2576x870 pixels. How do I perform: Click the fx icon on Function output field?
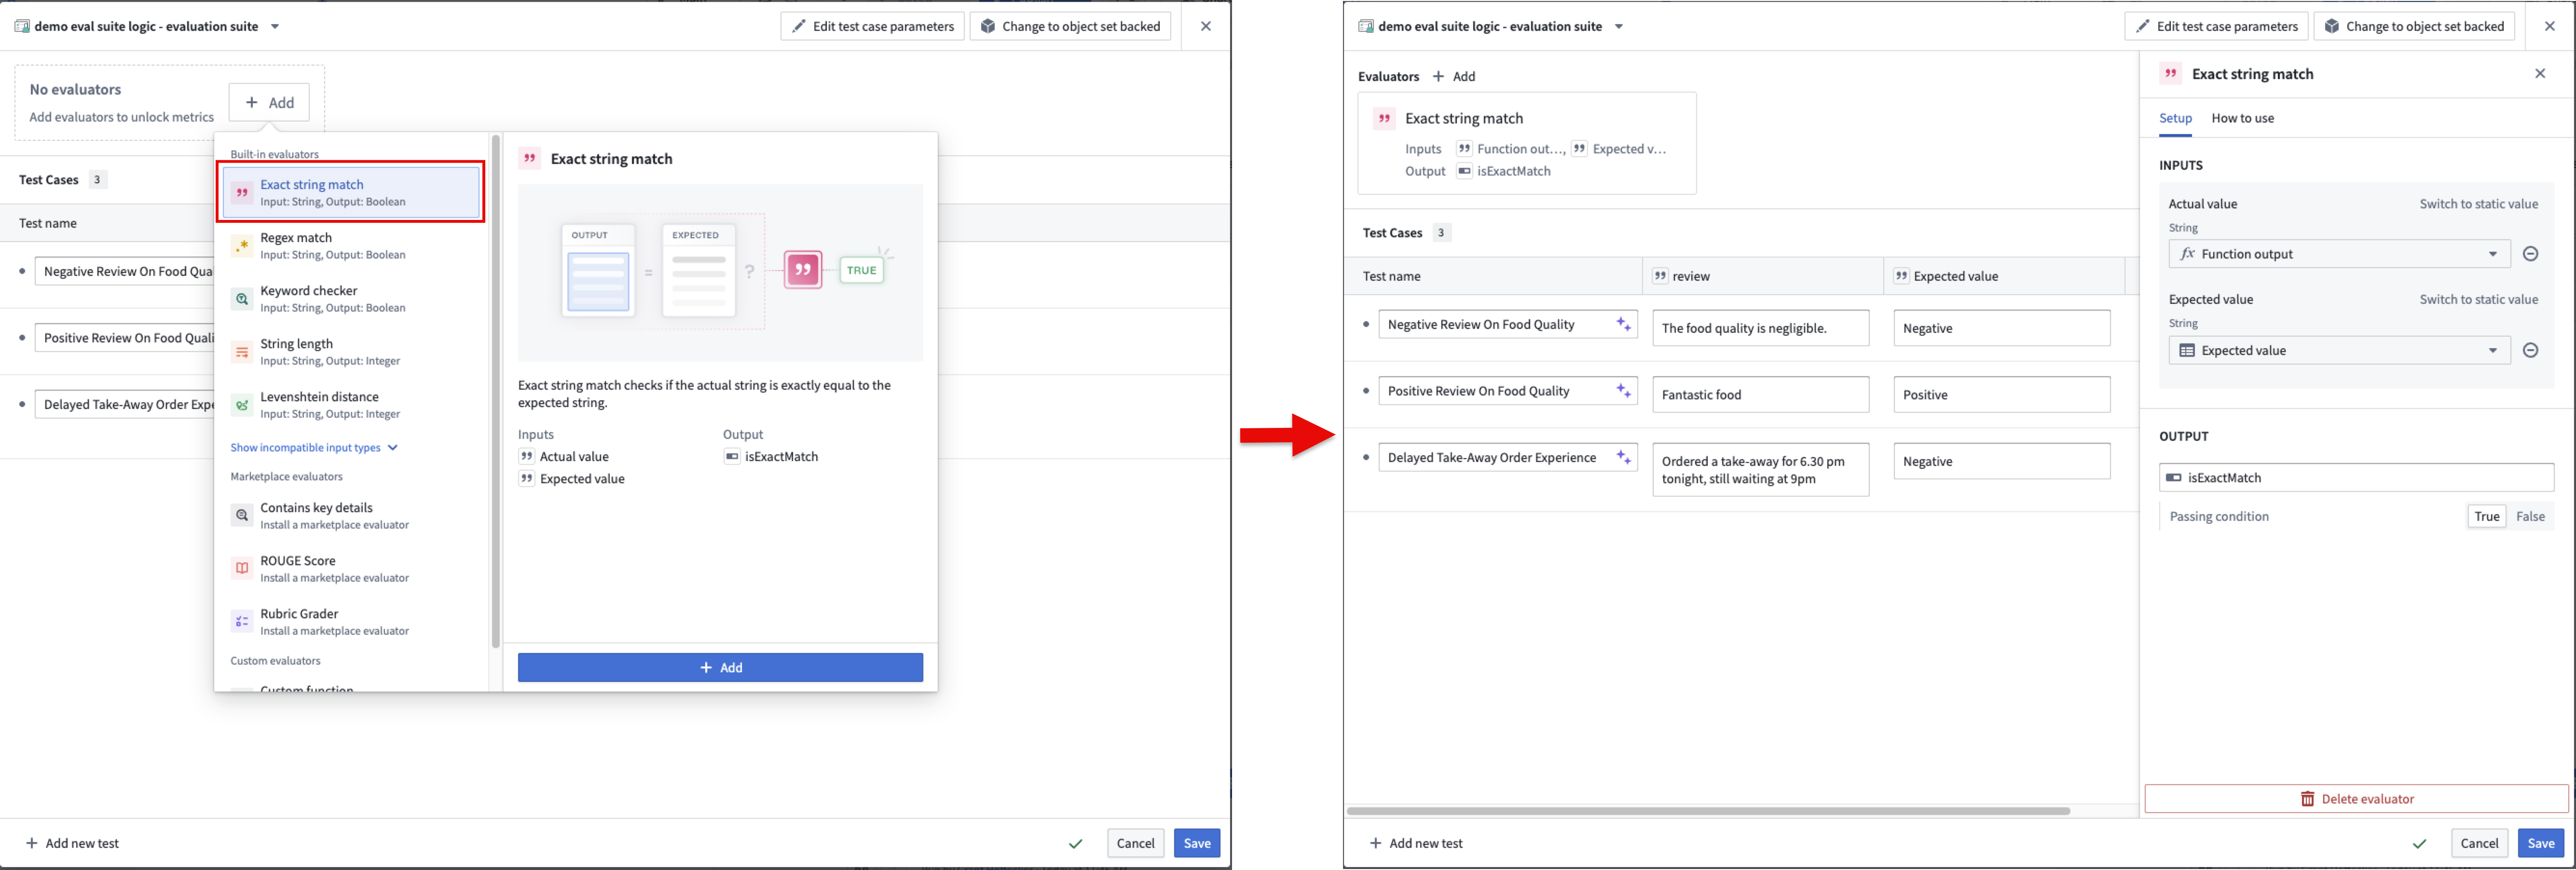[x=2188, y=253]
